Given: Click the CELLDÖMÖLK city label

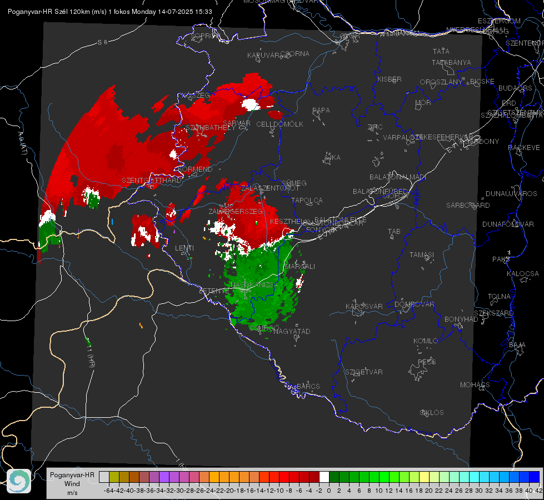Looking at the screenshot, I should coord(280,124).
